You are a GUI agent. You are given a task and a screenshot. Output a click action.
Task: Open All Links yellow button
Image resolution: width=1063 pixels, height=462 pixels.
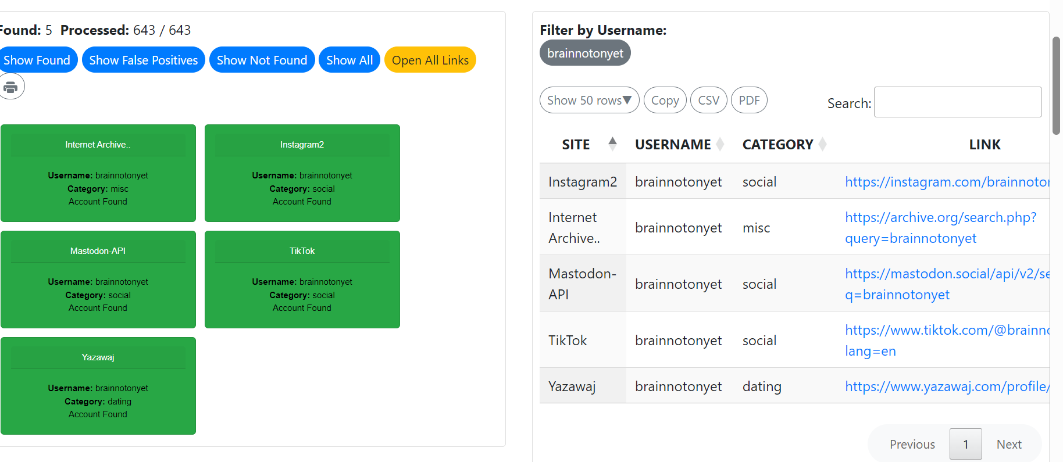click(x=430, y=60)
